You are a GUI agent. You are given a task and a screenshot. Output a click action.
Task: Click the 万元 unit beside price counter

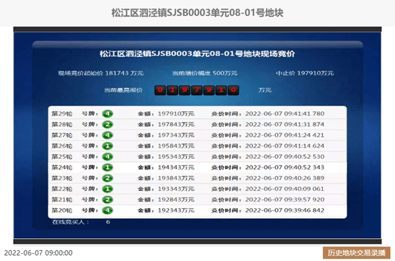pos(265,90)
